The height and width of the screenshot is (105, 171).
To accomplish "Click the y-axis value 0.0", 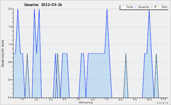I will pos(10,98).
